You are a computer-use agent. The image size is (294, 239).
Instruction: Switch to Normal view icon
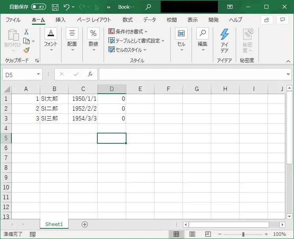tap(176, 234)
